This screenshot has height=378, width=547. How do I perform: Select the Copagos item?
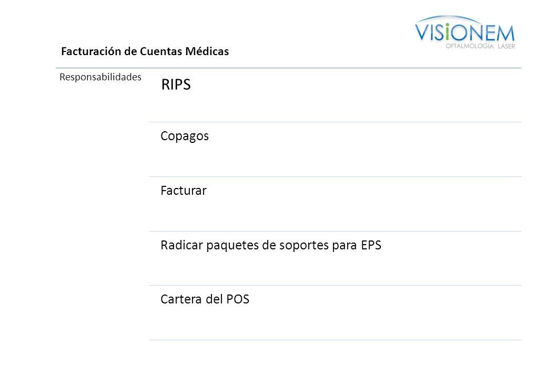[185, 136]
